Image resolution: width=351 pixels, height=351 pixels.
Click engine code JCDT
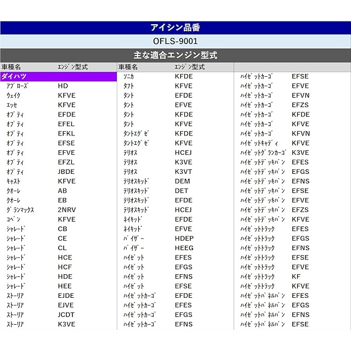pyautogui.click(x=66, y=315)
